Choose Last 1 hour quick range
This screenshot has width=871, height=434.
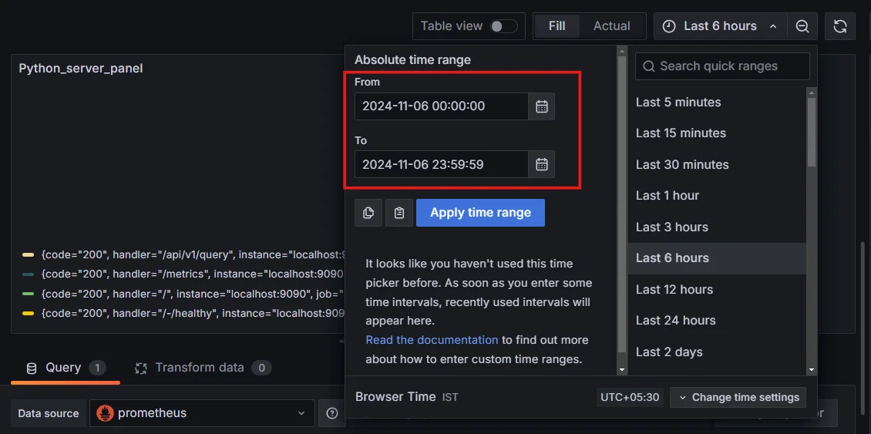717,196
